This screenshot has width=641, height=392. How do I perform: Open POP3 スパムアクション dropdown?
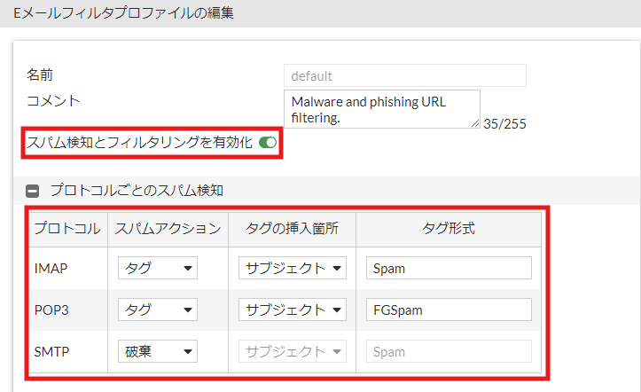pyautogui.click(x=158, y=310)
